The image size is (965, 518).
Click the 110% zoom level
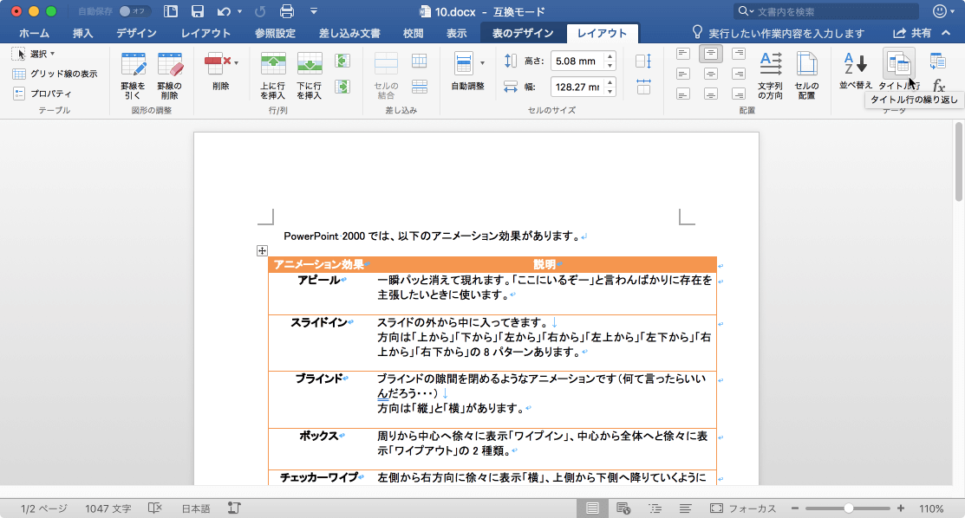[931, 508]
